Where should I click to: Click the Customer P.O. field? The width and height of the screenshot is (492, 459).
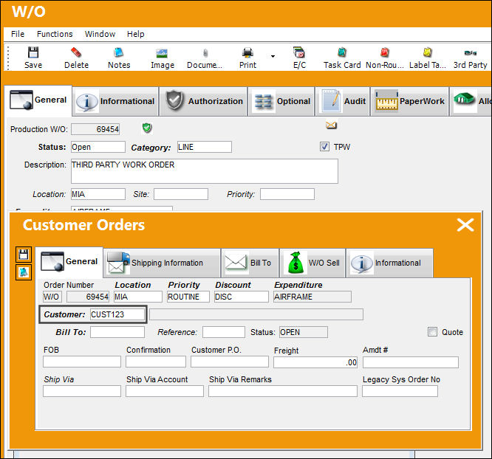[x=230, y=362]
